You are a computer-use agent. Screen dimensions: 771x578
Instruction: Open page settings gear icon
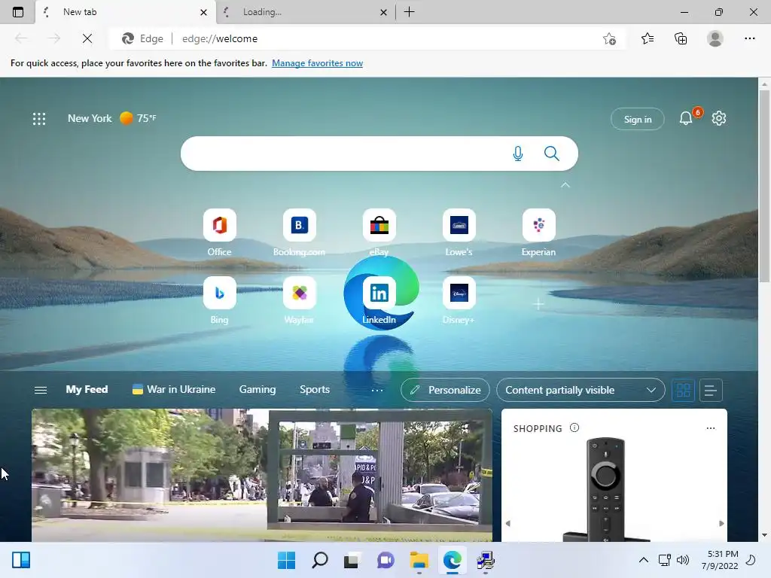[719, 118]
